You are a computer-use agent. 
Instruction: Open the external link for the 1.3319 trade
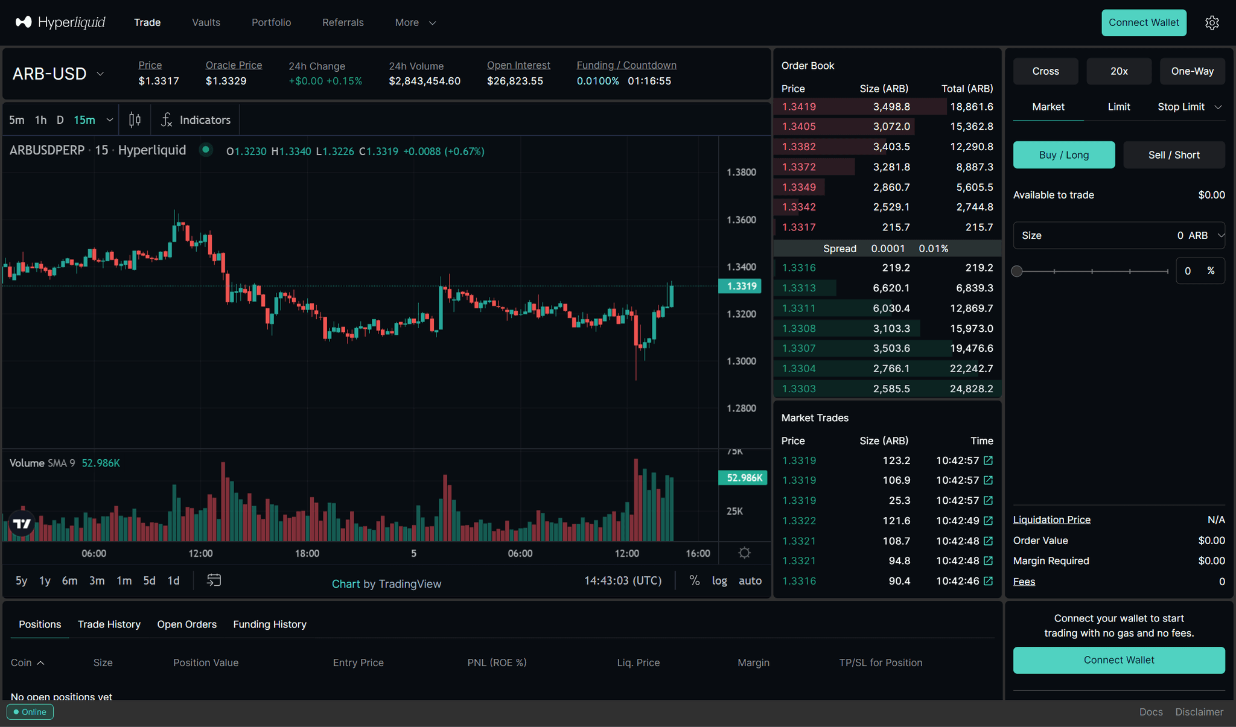click(988, 460)
